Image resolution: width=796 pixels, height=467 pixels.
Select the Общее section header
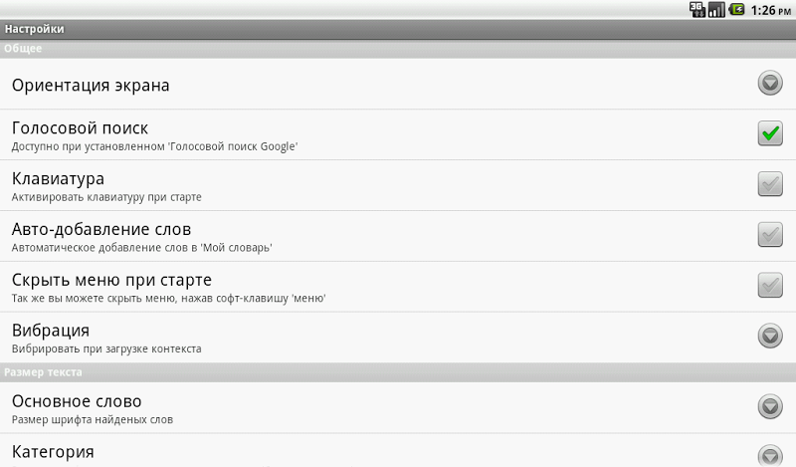click(x=23, y=48)
